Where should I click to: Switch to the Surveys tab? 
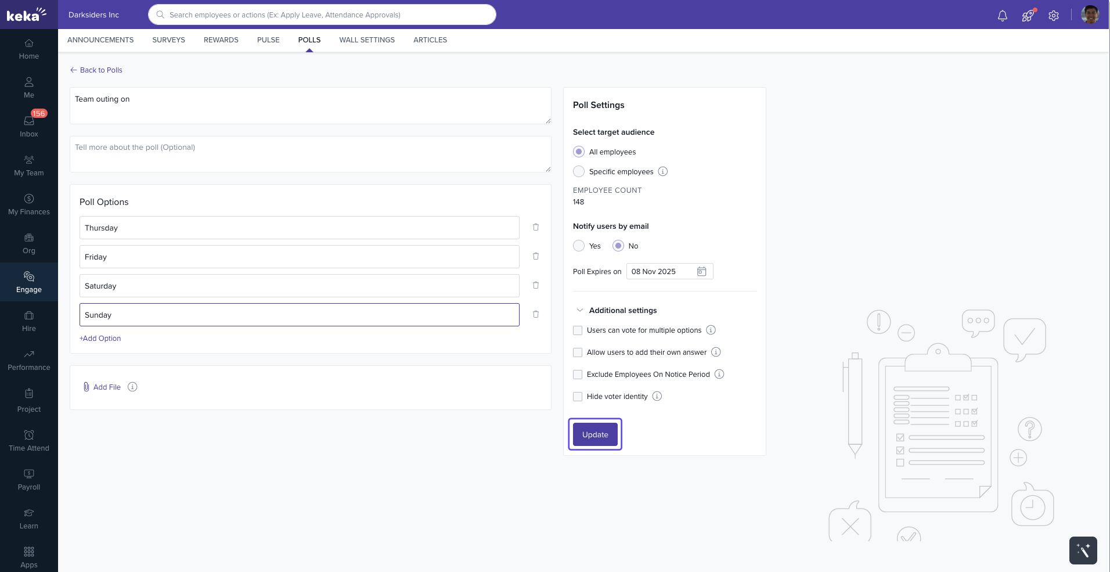point(168,40)
